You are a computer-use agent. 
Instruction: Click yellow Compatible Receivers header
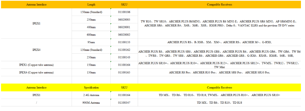coord(219,88)
